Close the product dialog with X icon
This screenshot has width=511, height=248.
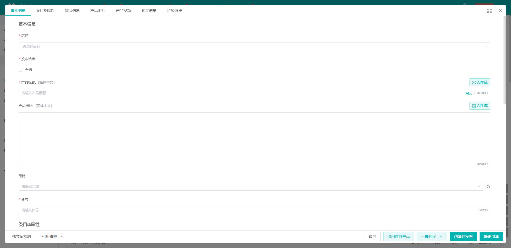[x=500, y=11]
